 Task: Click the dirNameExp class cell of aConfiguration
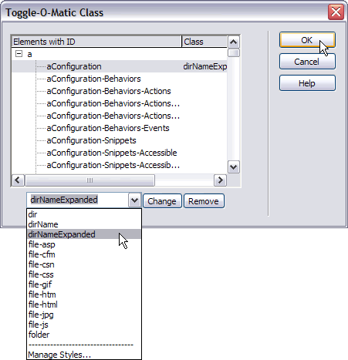point(205,66)
